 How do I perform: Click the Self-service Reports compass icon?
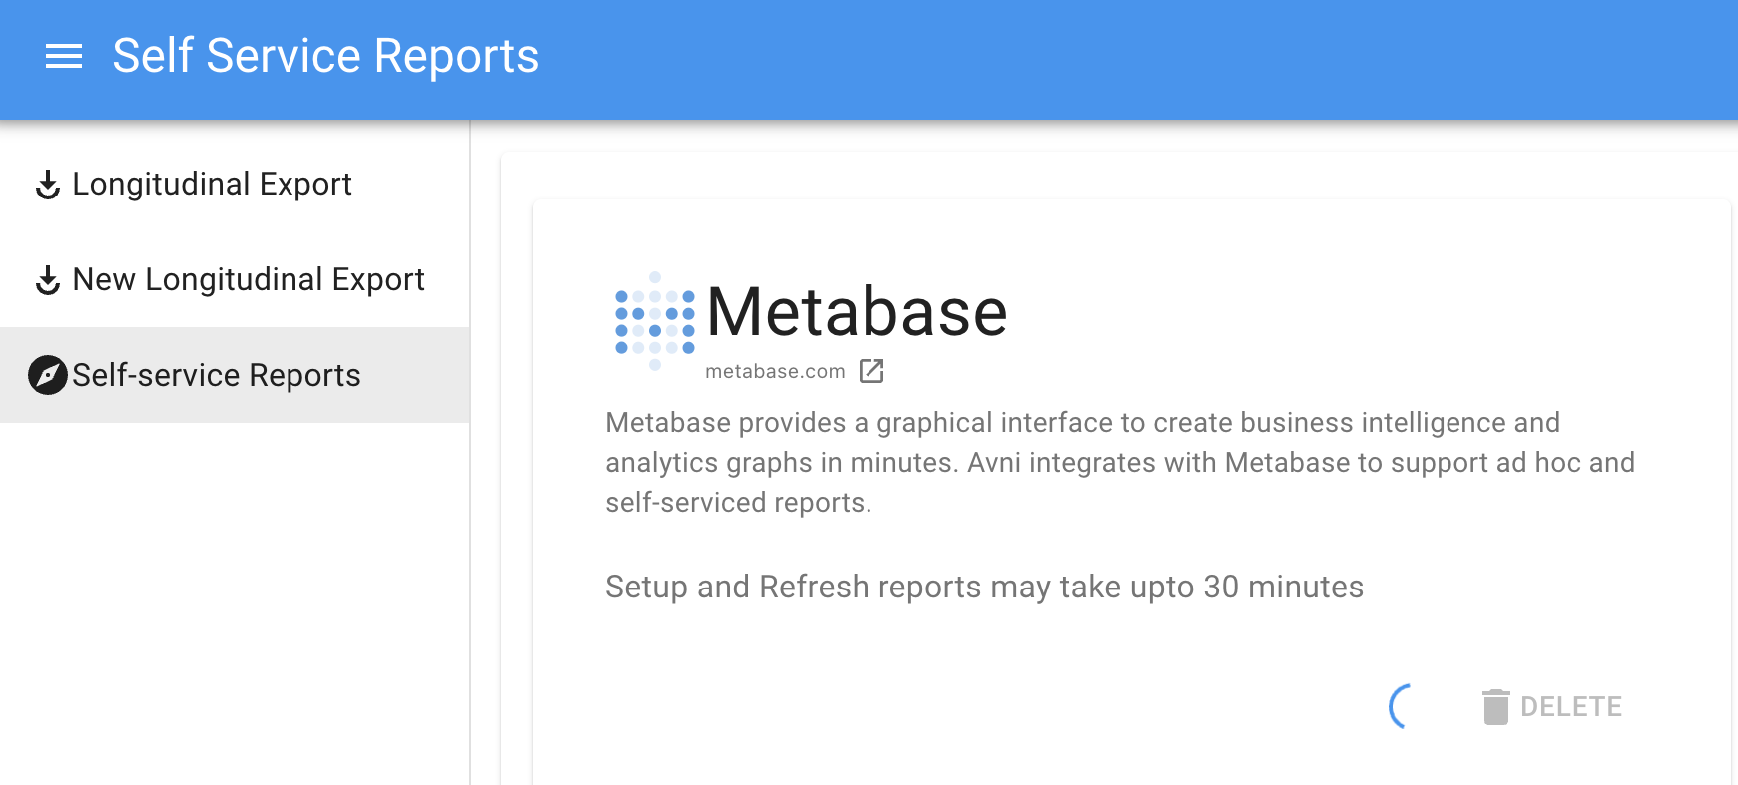point(48,375)
